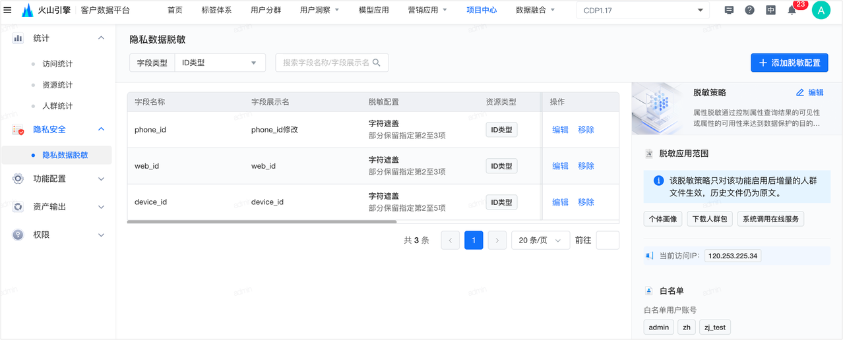Image resolution: width=843 pixels, height=340 pixels.
Task: Open the 20 条/页 page size dropdown
Action: coord(540,241)
